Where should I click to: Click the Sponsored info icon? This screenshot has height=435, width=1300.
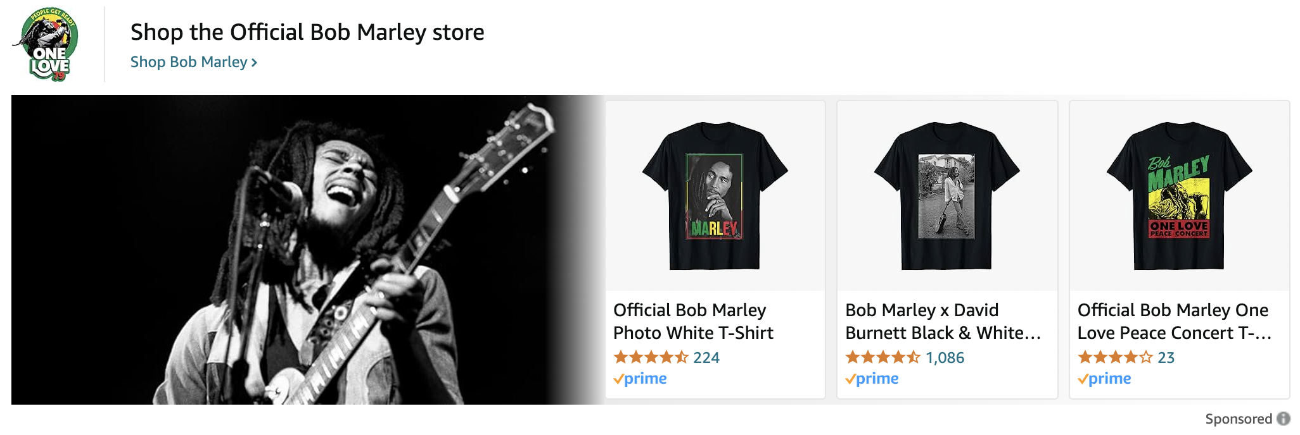(x=1284, y=419)
